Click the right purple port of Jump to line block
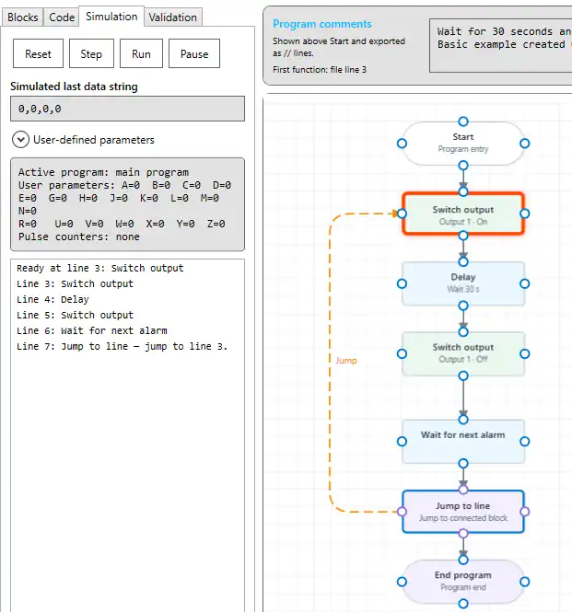572x612 pixels. pyautogui.click(x=525, y=512)
